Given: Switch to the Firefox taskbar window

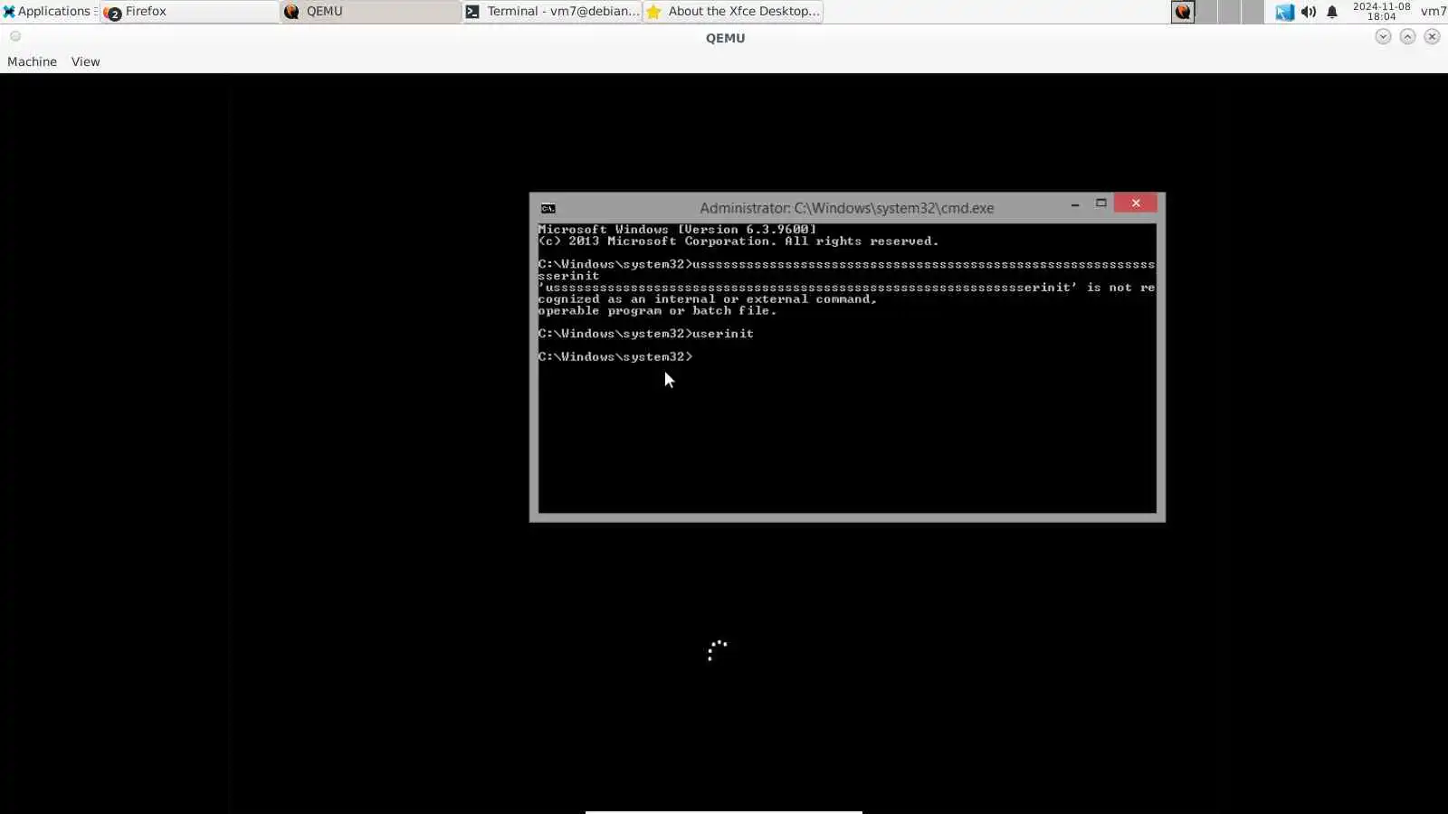Looking at the screenshot, I should pos(190,11).
